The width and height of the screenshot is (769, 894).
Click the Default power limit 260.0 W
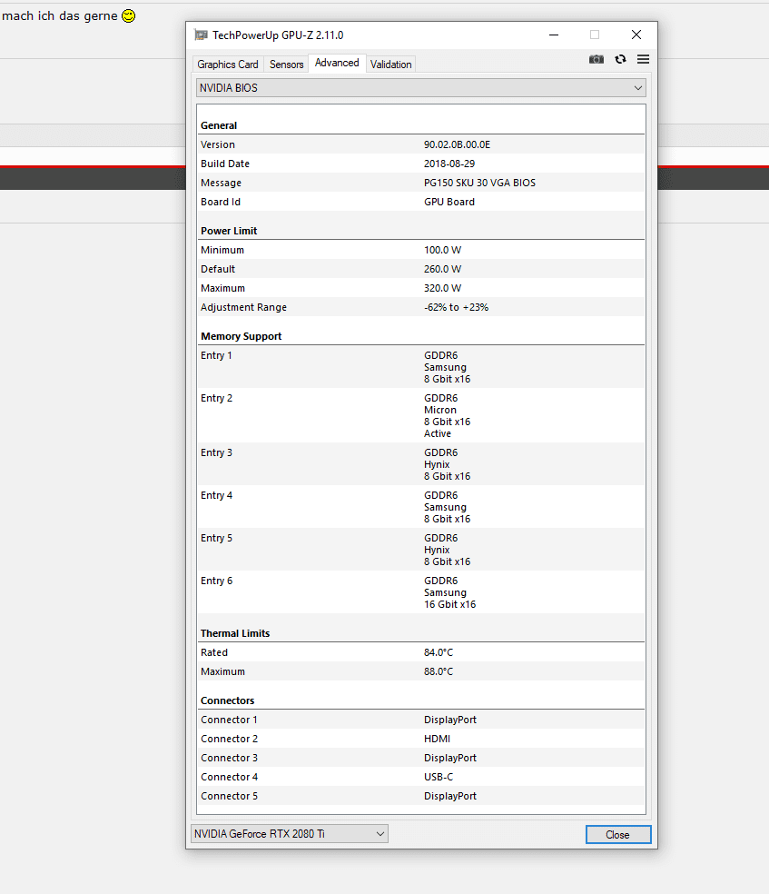(x=442, y=269)
